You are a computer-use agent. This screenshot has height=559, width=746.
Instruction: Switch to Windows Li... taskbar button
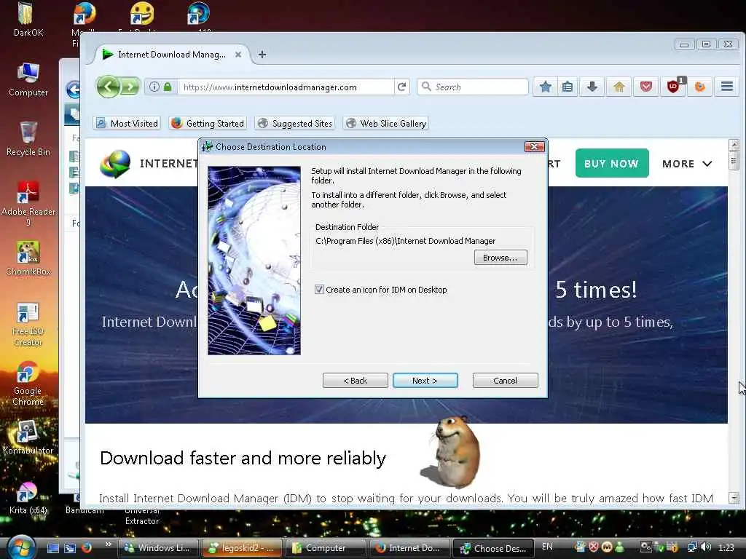point(158,548)
